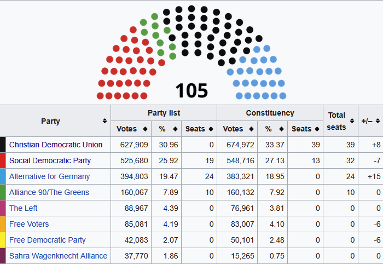Viewport: 383px width, 264px height.
Task: Open Christian Democratic Union link
Action: pos(56,145)
